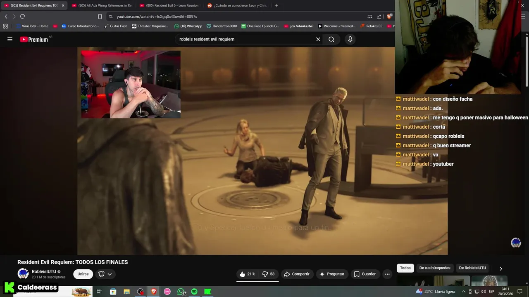The width and height of the screenshot is (529, 297).
Task: Open Task View in taskbar
Action: click(99, 292)
